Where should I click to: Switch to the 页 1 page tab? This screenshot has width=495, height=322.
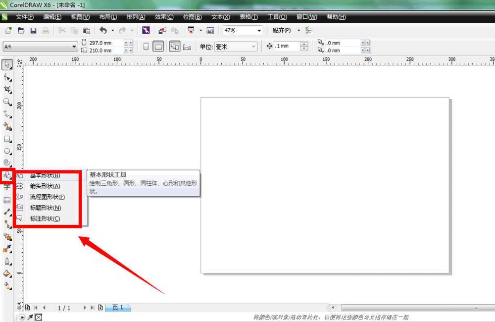pyautogui.click(x=118, y=308)
